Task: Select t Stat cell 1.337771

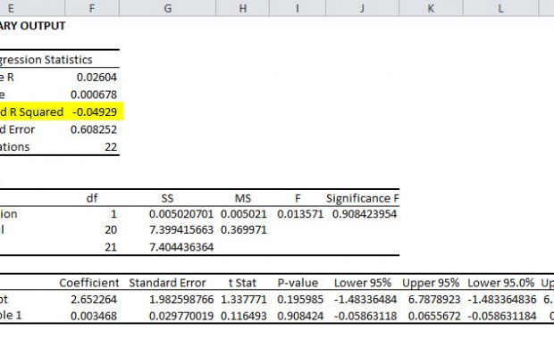Action: (243, 300)
